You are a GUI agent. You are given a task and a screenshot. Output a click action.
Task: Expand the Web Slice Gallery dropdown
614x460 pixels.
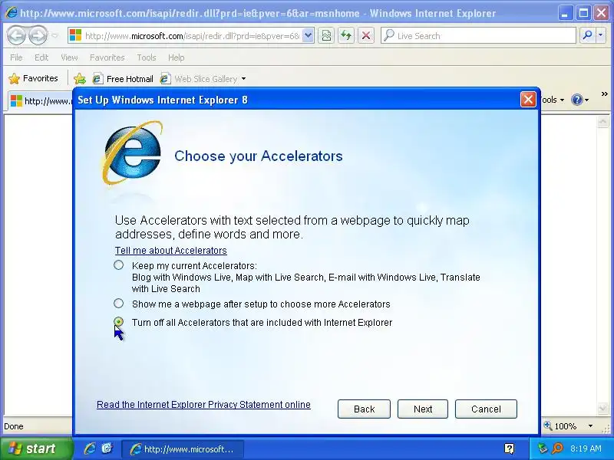243,79
